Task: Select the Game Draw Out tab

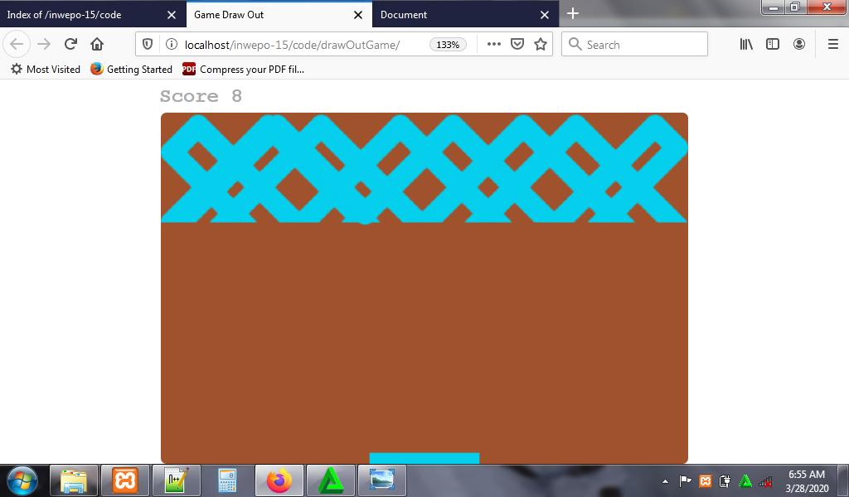Action: coord(279,15)
